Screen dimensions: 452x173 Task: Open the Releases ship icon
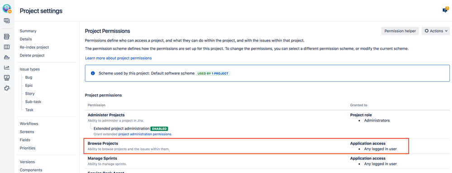click(7, 57)
